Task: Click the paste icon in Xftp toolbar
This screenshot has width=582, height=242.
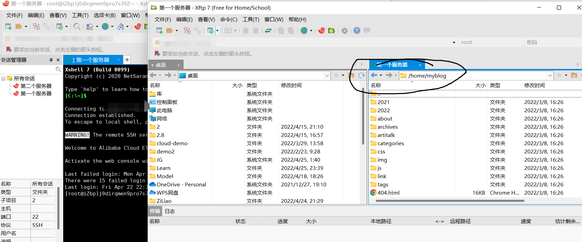Action: [x=291, y=31]
